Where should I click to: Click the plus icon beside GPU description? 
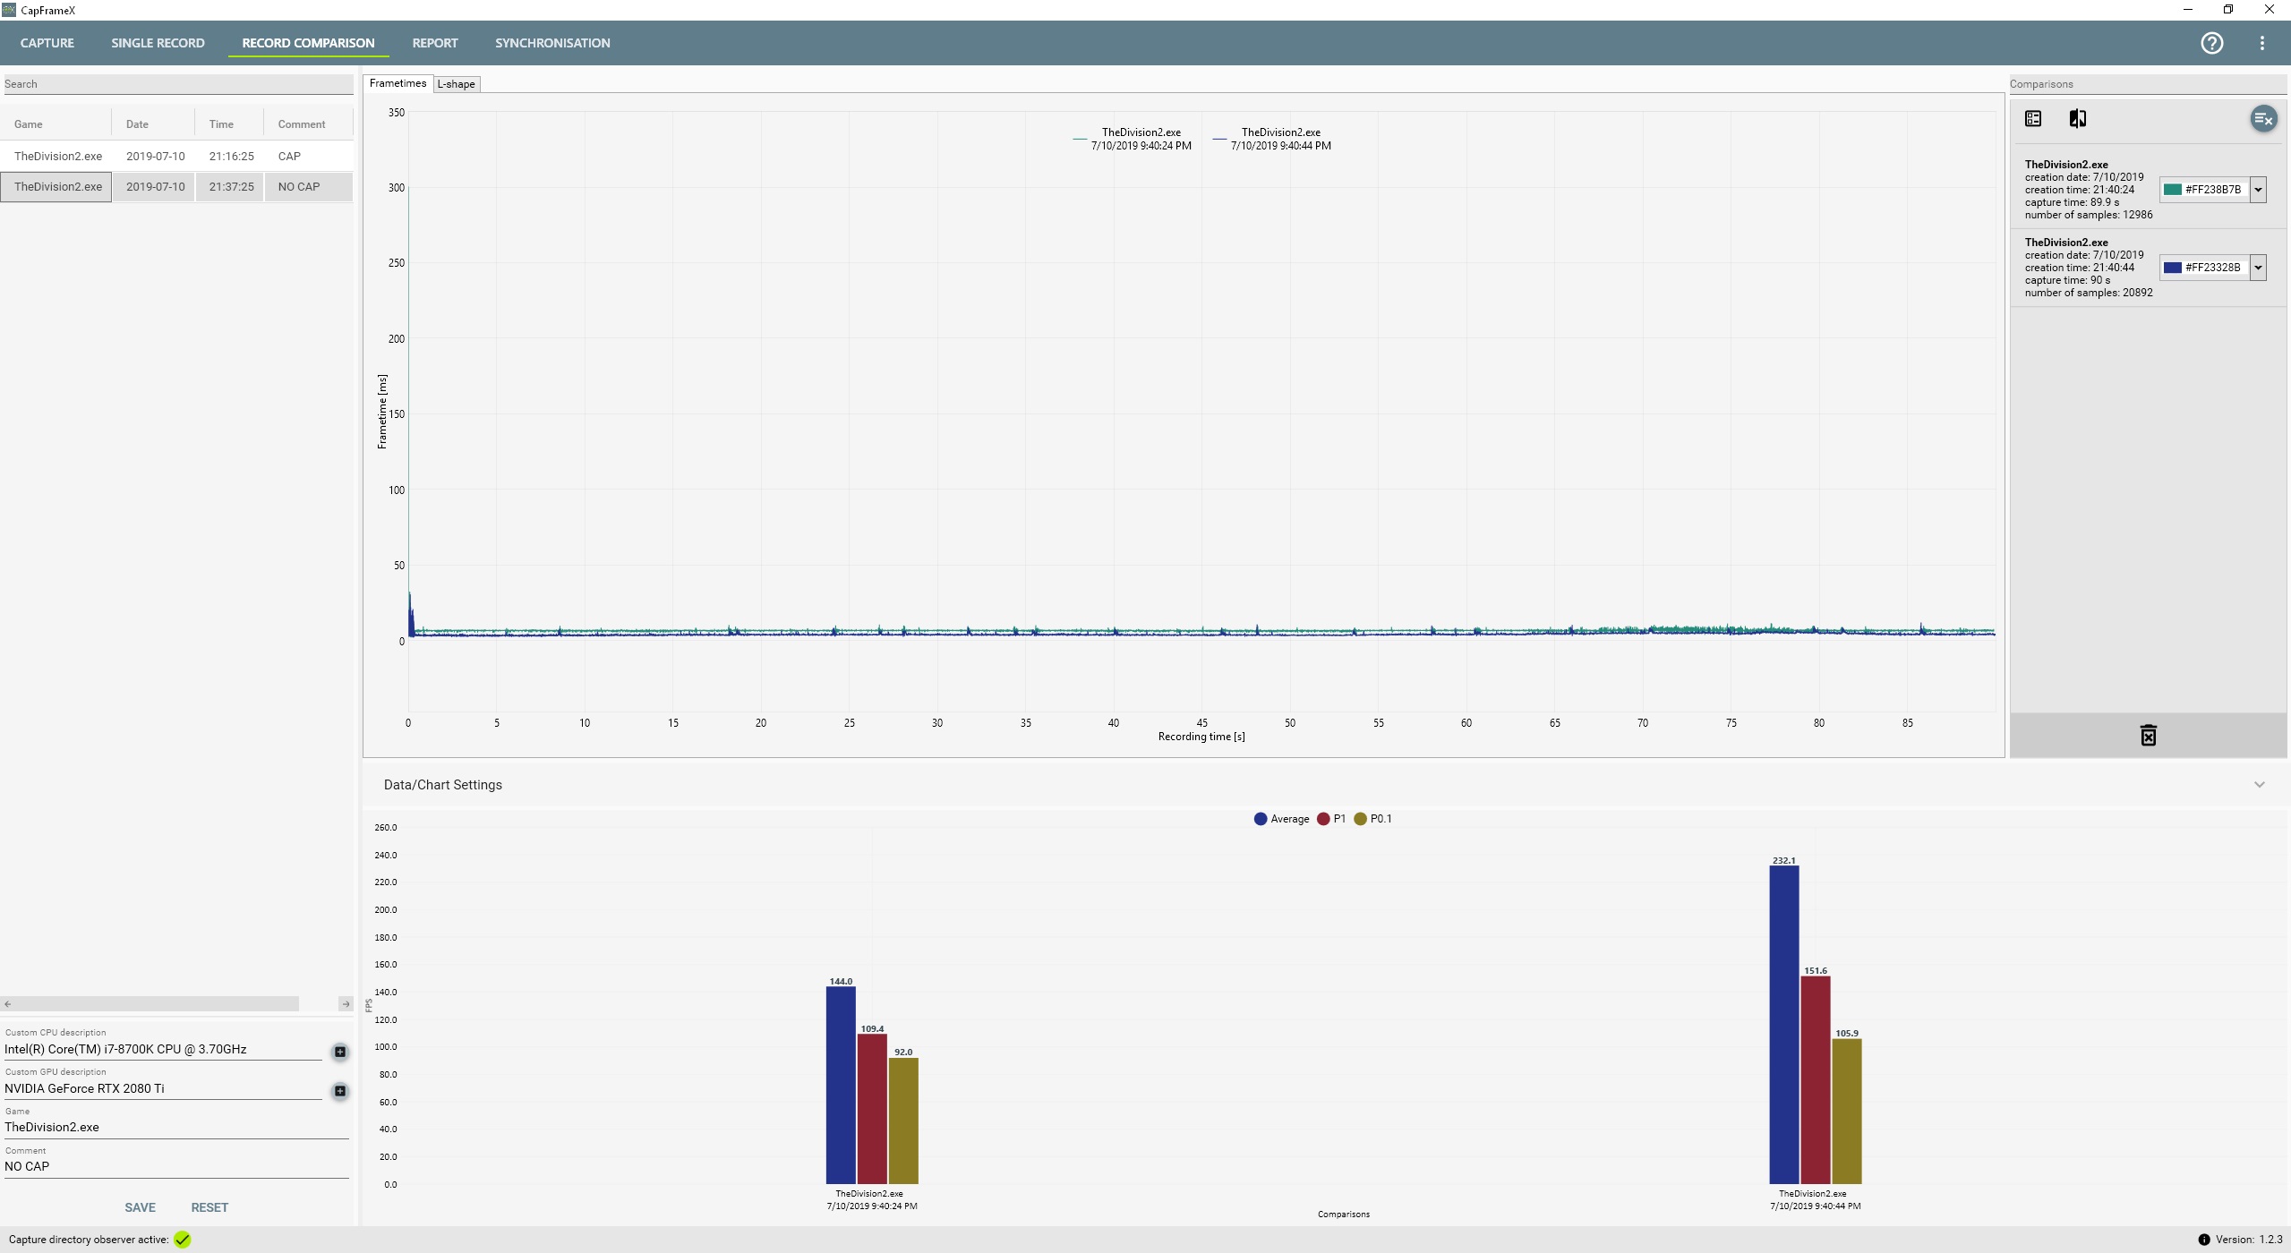pyautogui.click(x=340, y=1091)
